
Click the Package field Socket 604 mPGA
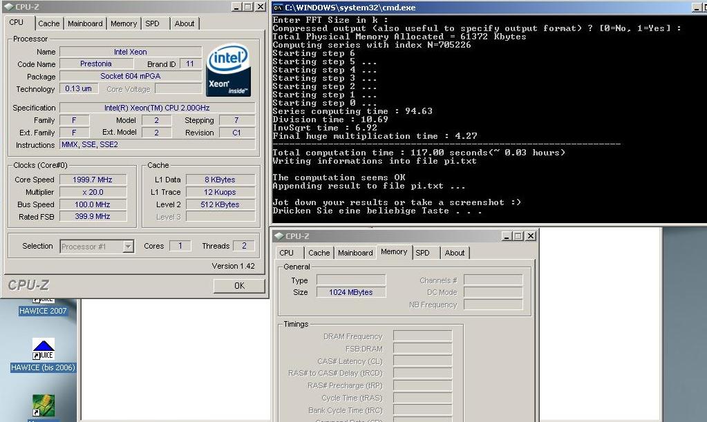pos(131,76)
